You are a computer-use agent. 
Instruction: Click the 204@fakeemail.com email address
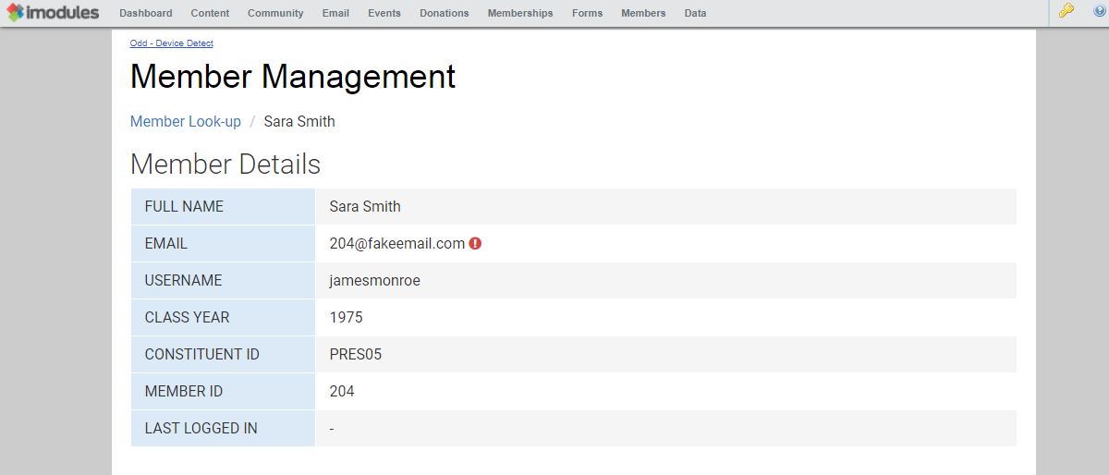(x=396, y=244)
